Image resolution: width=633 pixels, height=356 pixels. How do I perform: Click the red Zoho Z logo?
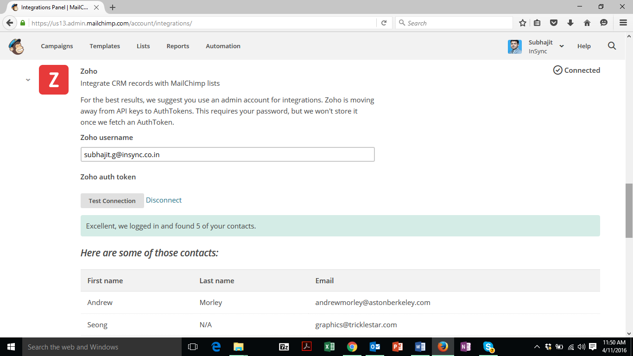[x=54, y=80]
